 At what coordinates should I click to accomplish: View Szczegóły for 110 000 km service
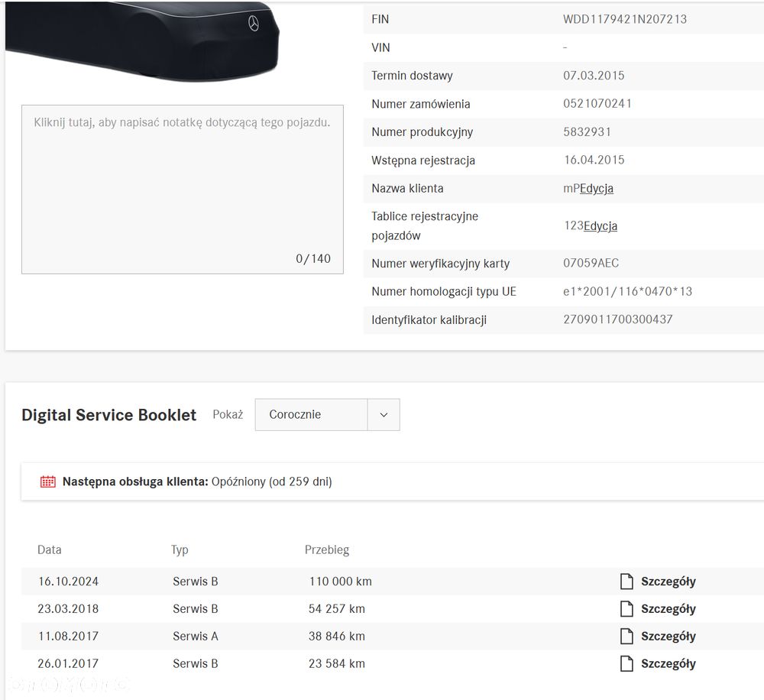coord(668,582)
